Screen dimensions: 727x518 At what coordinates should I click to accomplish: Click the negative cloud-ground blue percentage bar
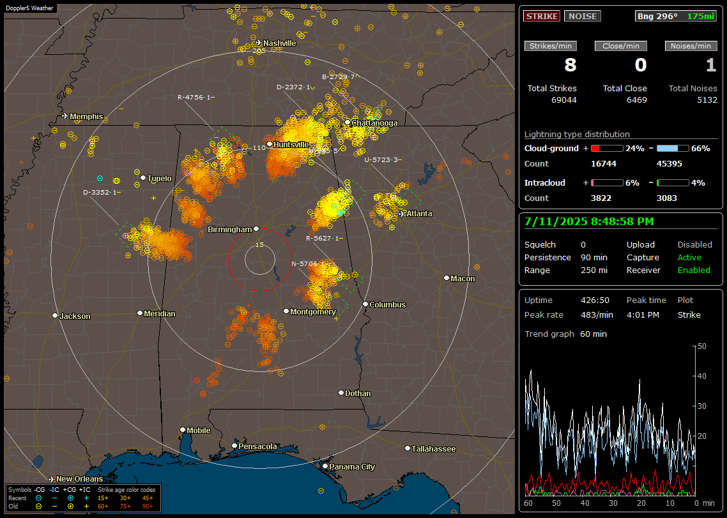tap(673, 149)
